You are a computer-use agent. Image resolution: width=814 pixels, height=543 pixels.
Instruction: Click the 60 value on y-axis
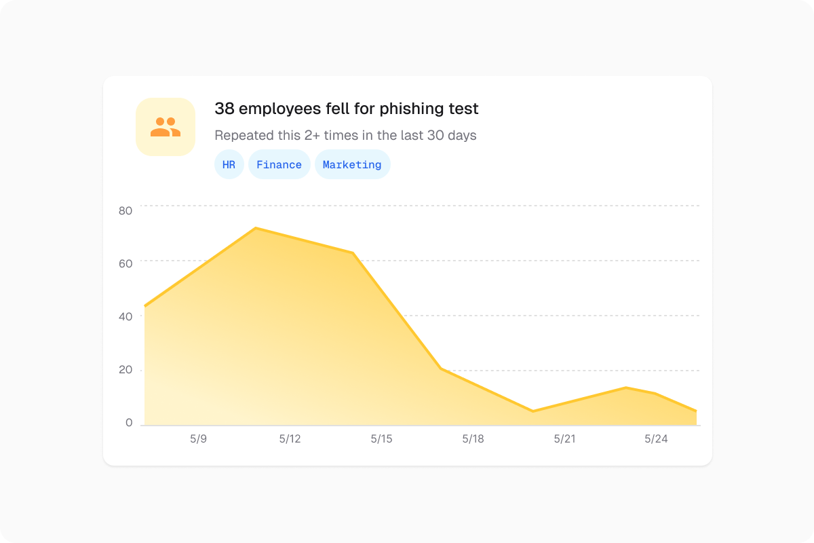coord(125,263)
